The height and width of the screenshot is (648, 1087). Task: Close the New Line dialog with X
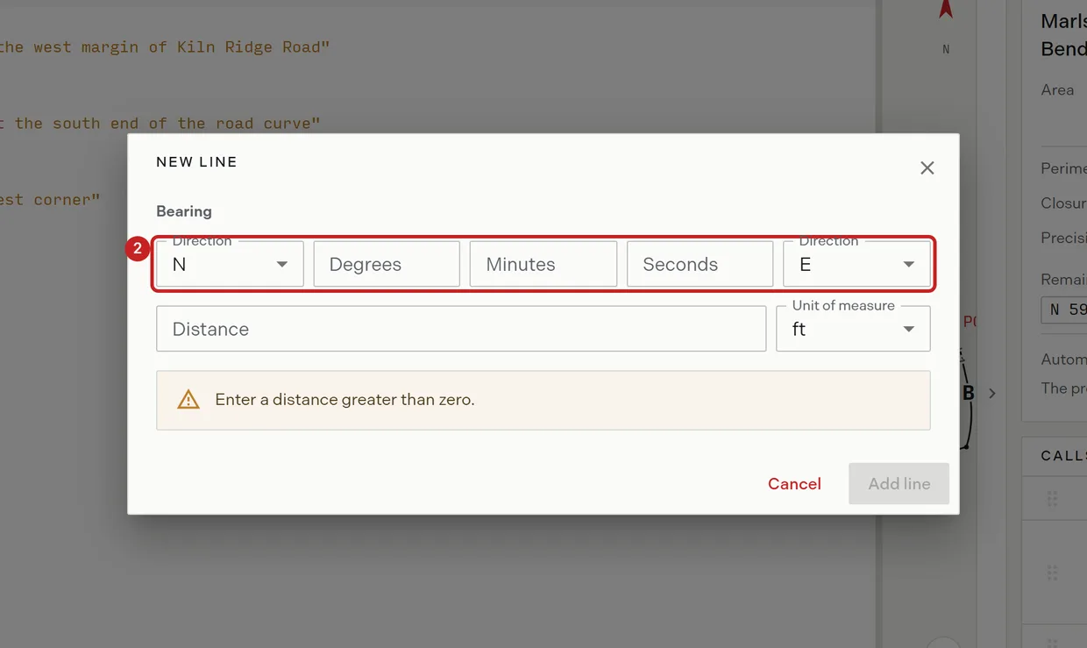pos(927,168)
